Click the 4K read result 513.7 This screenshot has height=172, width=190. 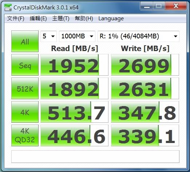[74, 112]
